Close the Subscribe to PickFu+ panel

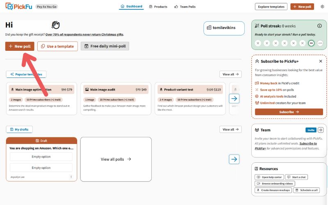(321, 61)
